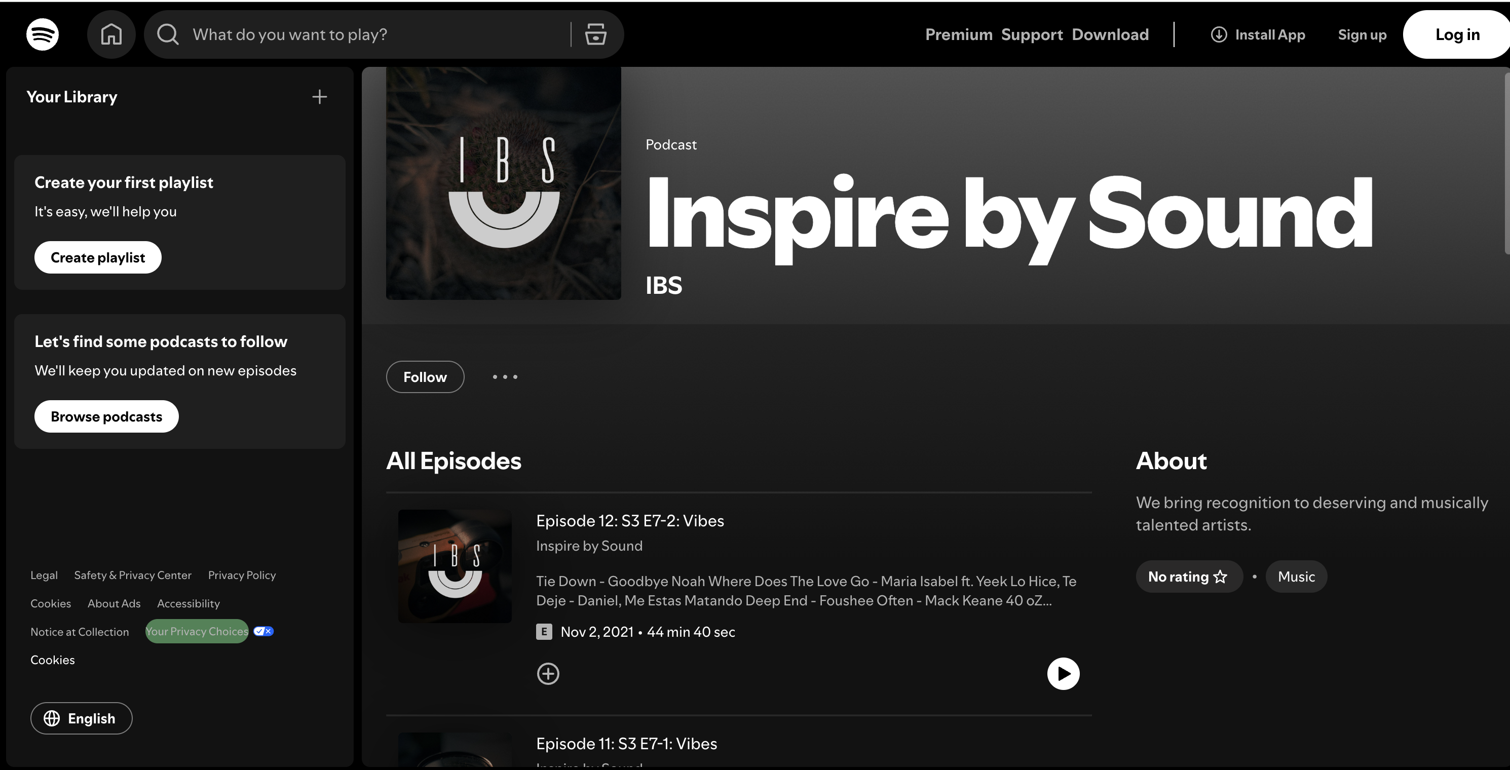
Task: Click the IBS publisher name
Action: [x=664, y=285]
